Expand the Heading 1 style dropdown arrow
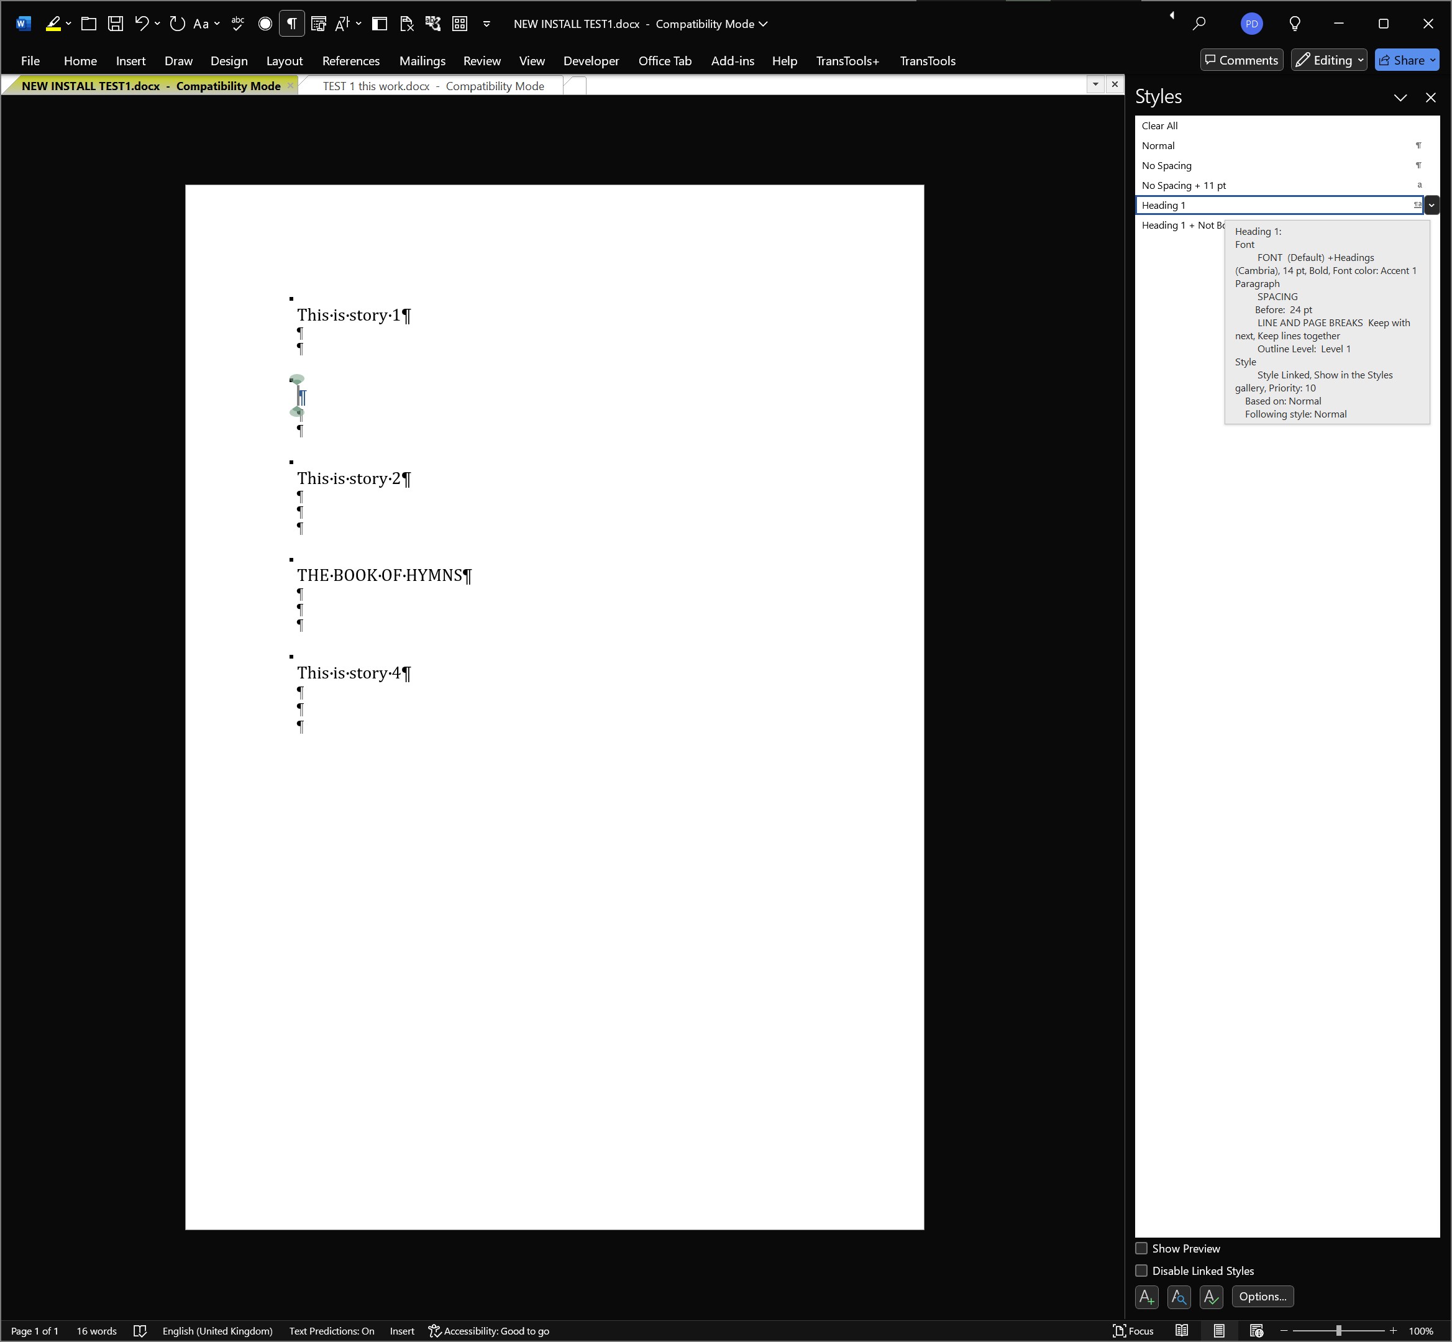 point(1431,206)
